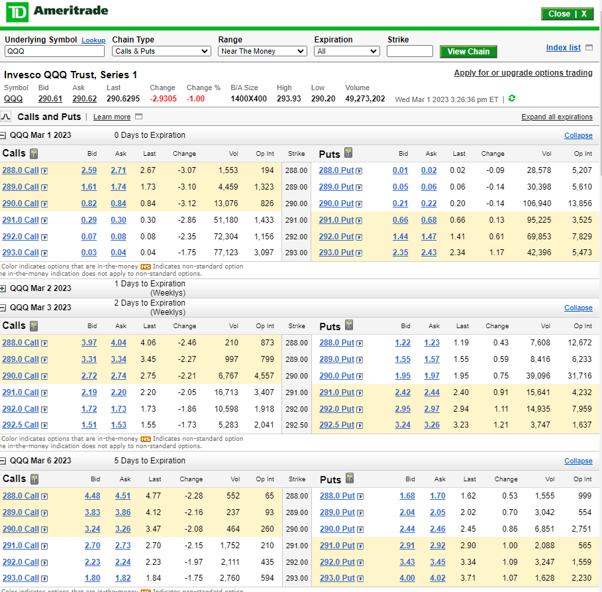
Task: Click the arrow icon beside 290.0 Put, Mar 3
Action: [360, 377]
